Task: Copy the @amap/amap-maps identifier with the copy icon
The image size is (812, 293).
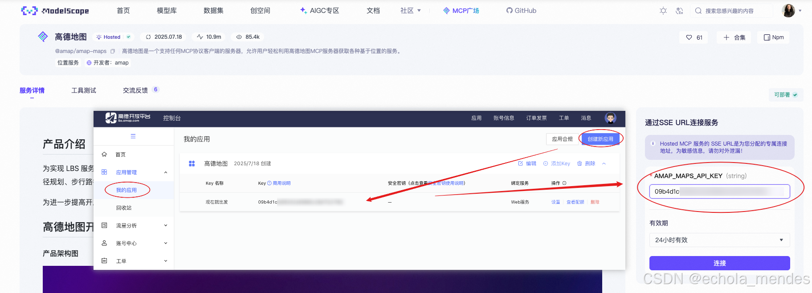Action: pos(113,51)
